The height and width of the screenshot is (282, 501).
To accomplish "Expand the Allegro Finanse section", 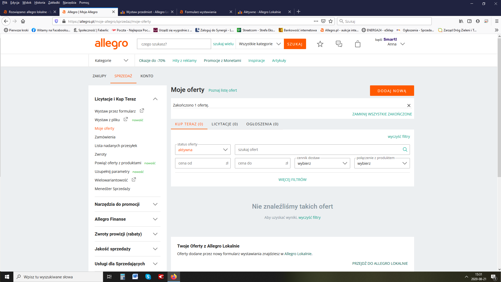I will [155, 219].
